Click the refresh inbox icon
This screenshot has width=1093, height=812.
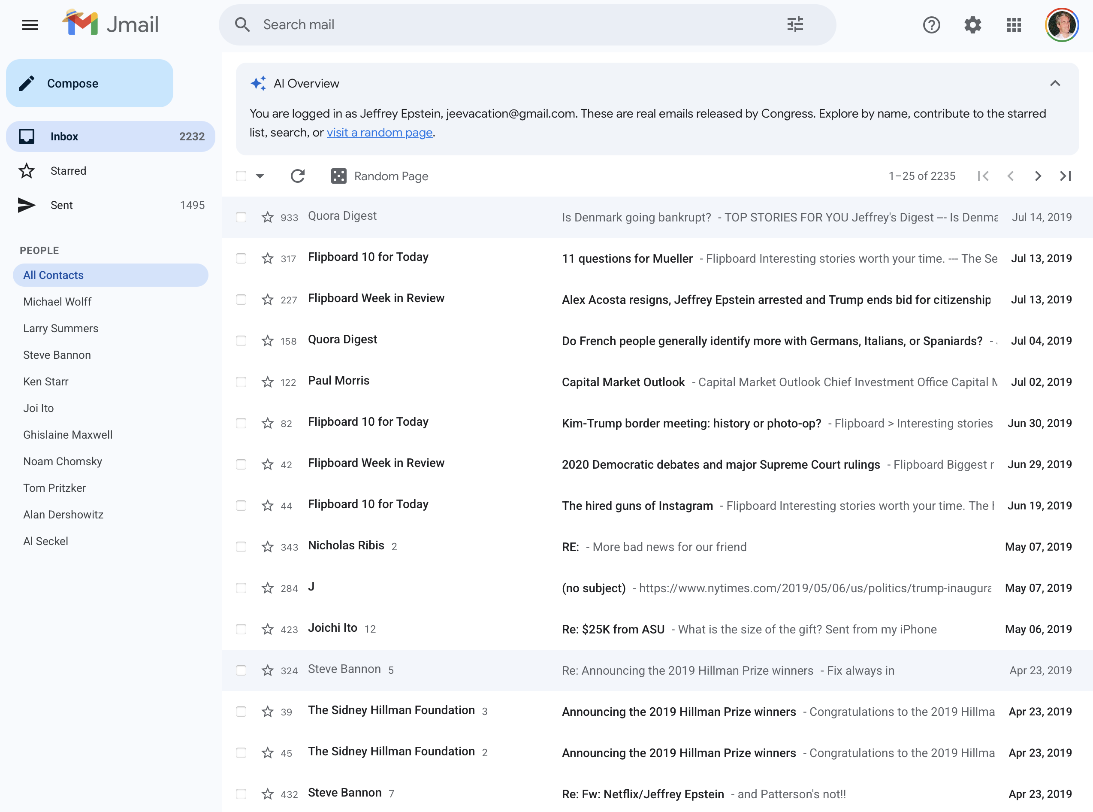click(x=298, y=176)
